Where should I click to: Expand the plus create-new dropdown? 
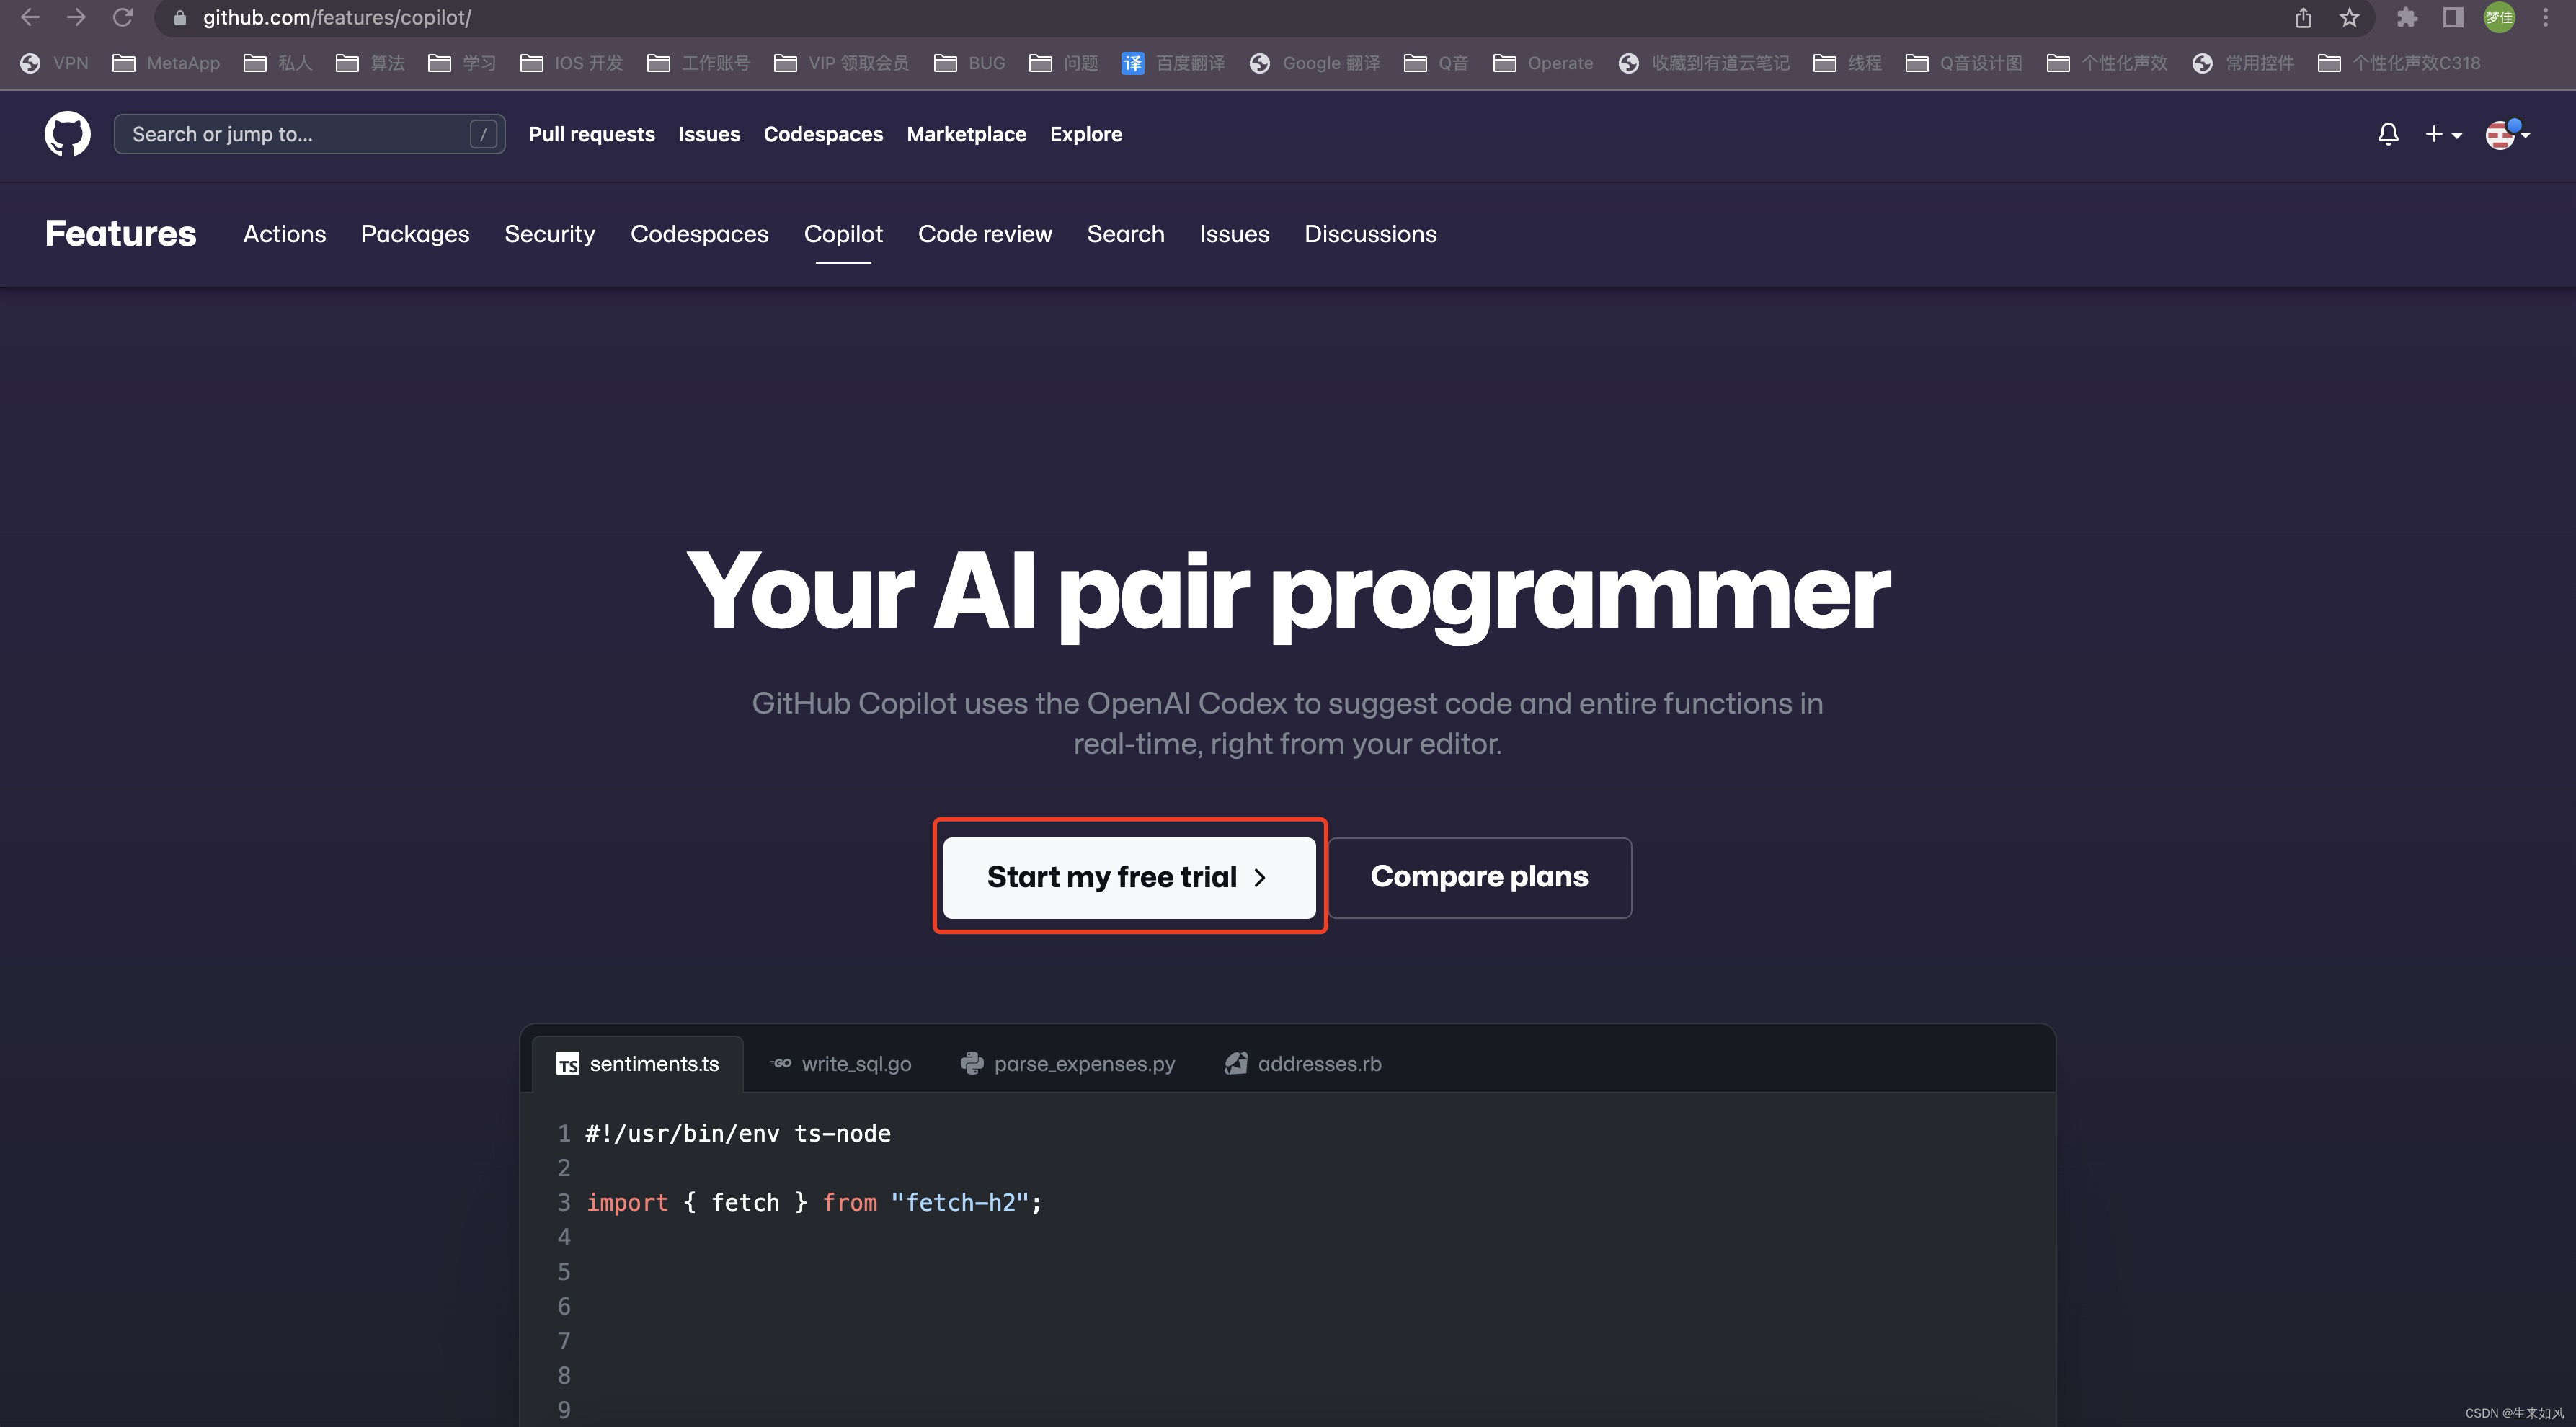pos(2442,134)
